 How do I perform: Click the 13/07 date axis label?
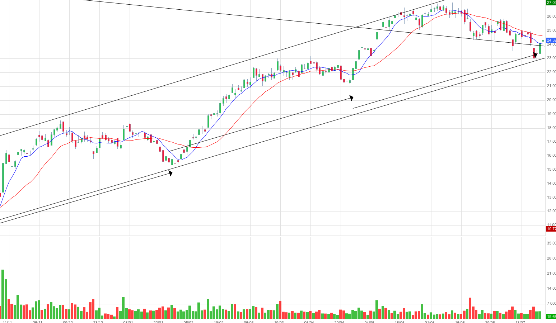(x=520, y=322)
